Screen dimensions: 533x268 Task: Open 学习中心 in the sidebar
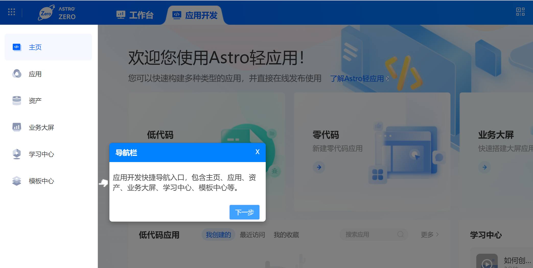tap(48, 154)
